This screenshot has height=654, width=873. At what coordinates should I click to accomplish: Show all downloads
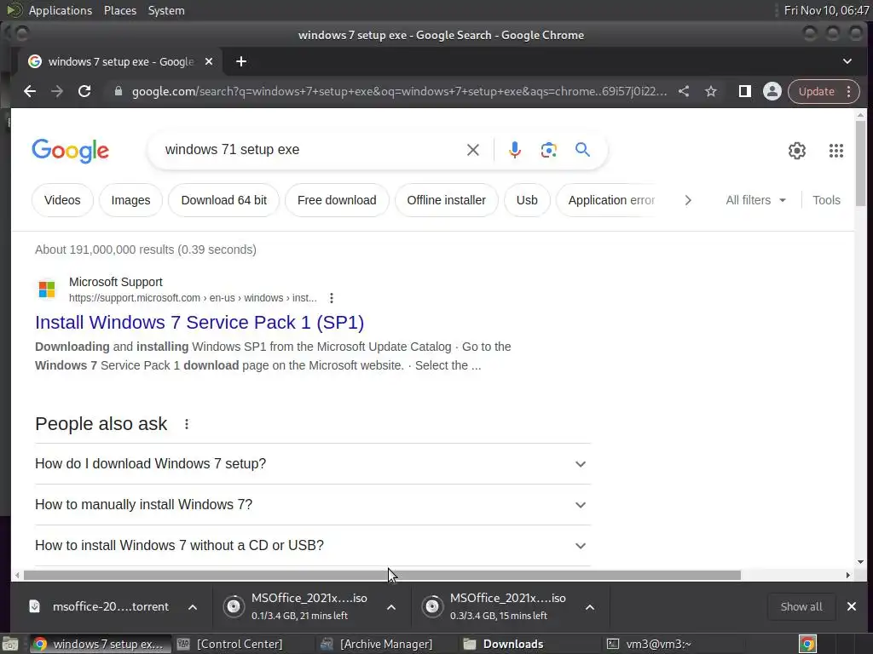[x=801, y=606]
